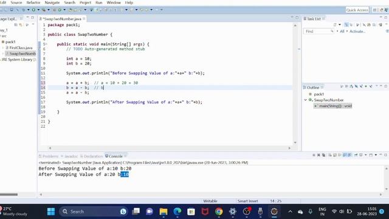The width and height of the screenshot is (389, 219).
Task: Click the Activate... link in Task List
Action: (x=357, y=31)
